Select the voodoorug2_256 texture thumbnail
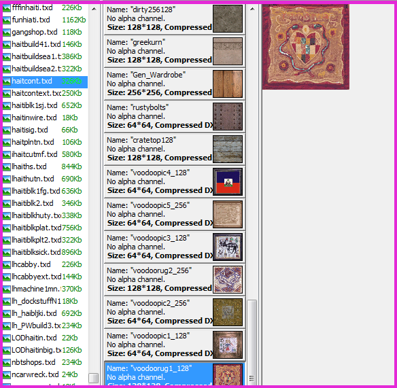This screenshot has width=397, height=388. (x=228, y=279)
